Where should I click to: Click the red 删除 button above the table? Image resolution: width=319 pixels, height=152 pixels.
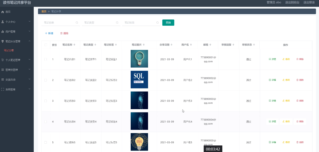[x=64, y=33]
